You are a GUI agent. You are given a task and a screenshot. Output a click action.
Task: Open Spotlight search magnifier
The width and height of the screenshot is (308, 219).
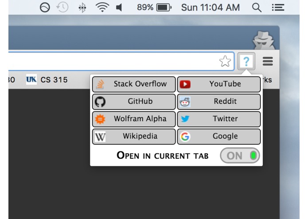tap(257, 8)
